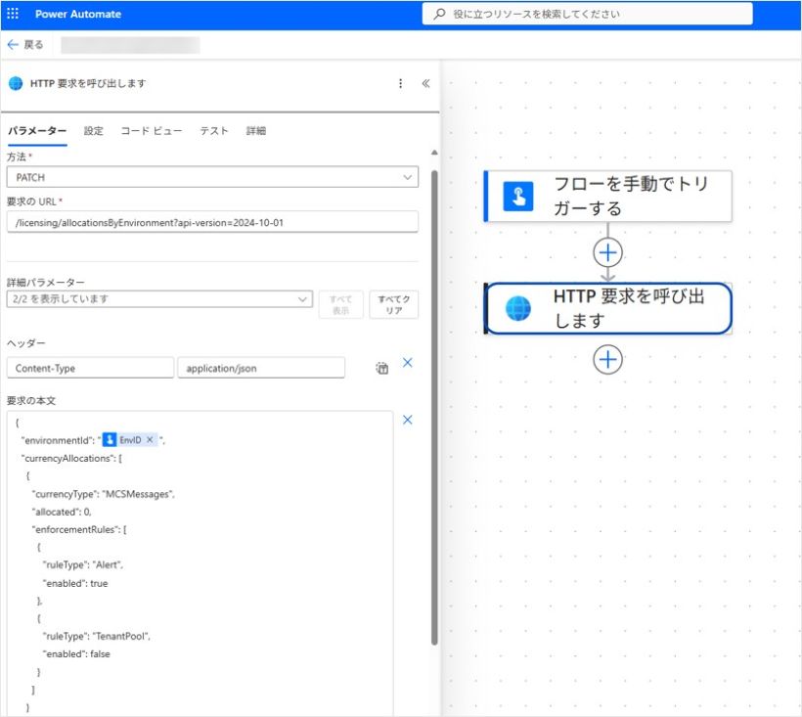
Task: Click the "ruleType": "Alert" line
Action: pyautogui.click(x=83, y=564)
